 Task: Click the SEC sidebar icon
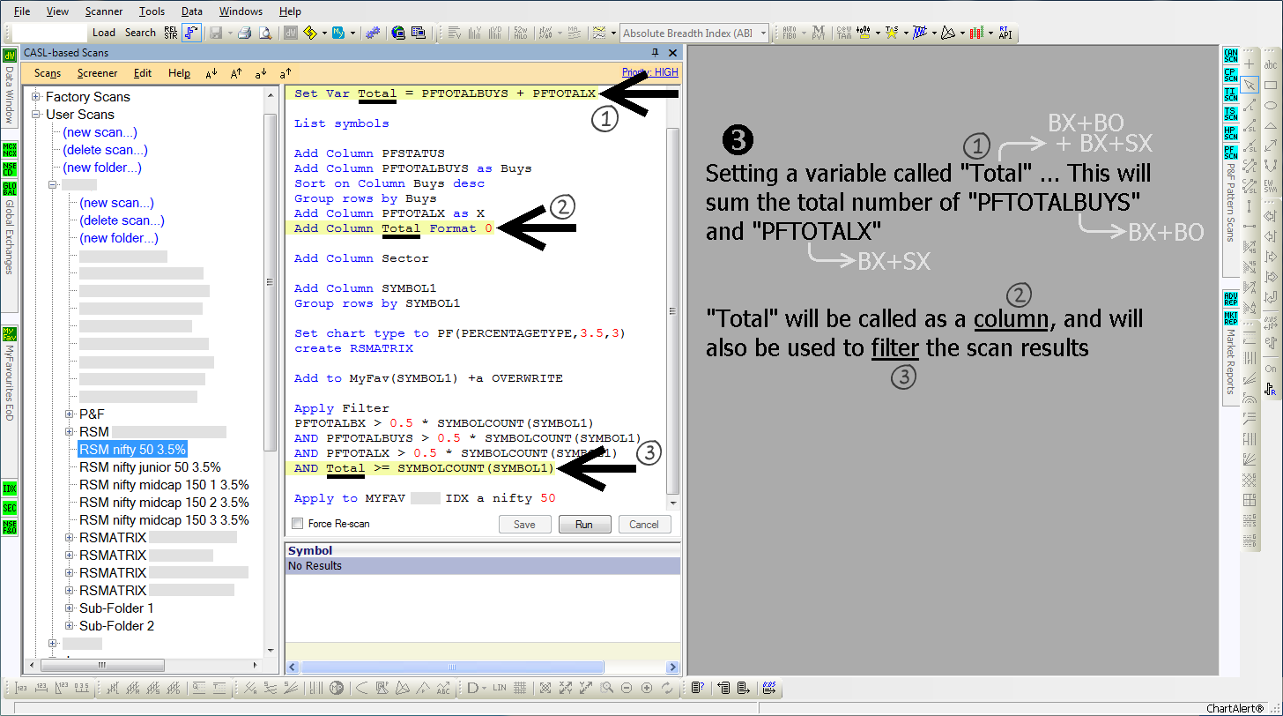coord(10,508)
